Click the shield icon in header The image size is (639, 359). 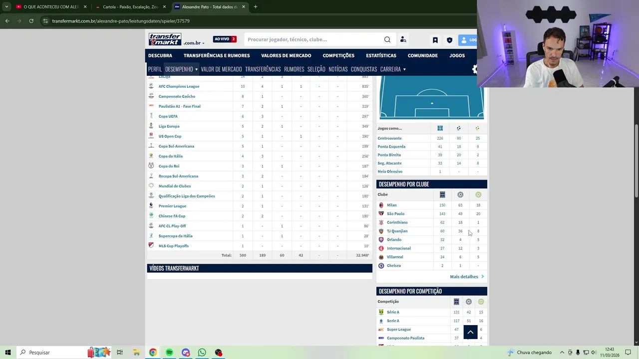coord(449,40)
